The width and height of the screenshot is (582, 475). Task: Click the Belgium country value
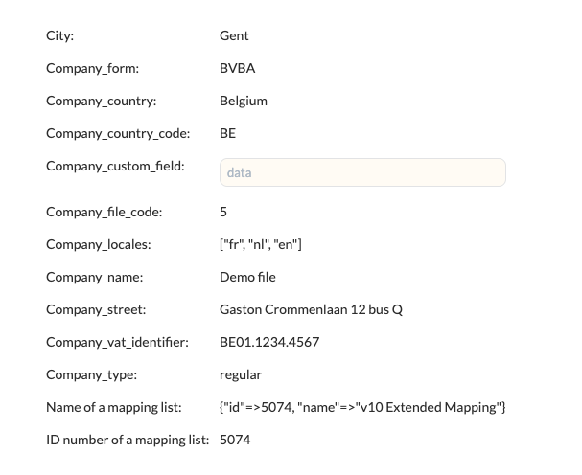click(244, 101)
